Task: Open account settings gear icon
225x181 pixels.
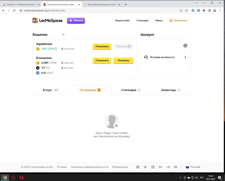Action: coord(185,46)
